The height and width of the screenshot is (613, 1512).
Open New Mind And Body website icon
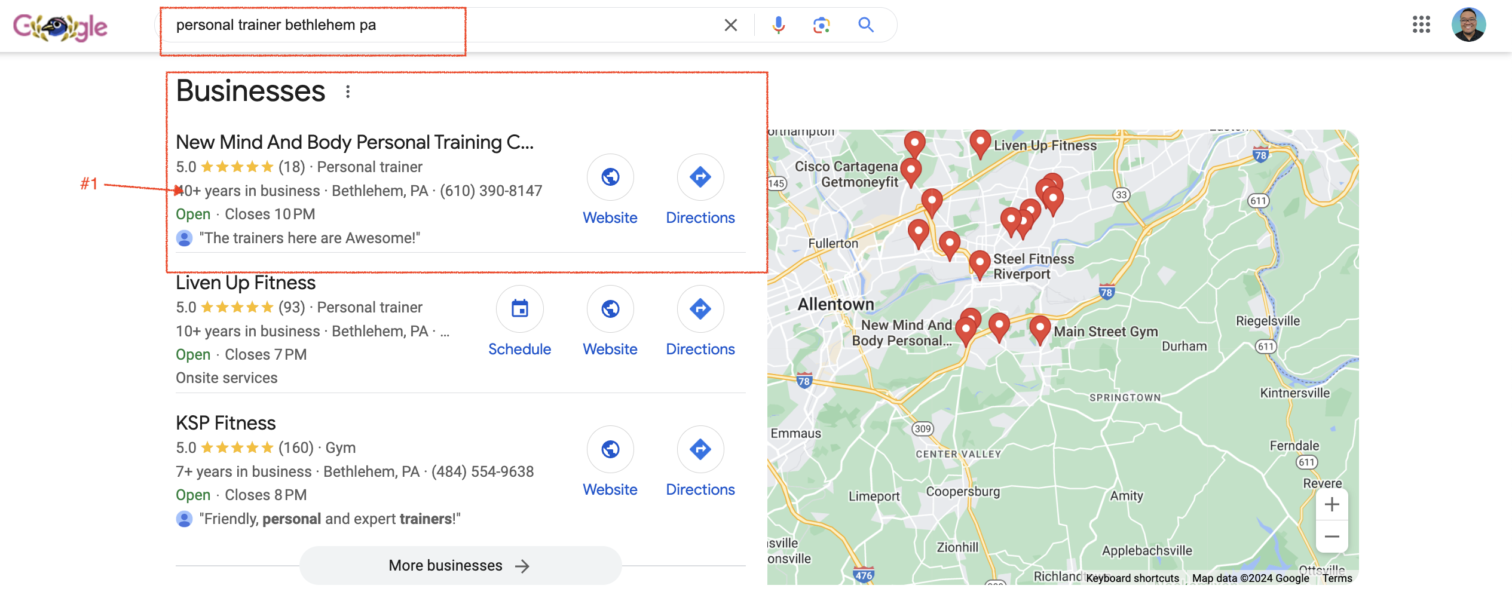click(610, 177)
